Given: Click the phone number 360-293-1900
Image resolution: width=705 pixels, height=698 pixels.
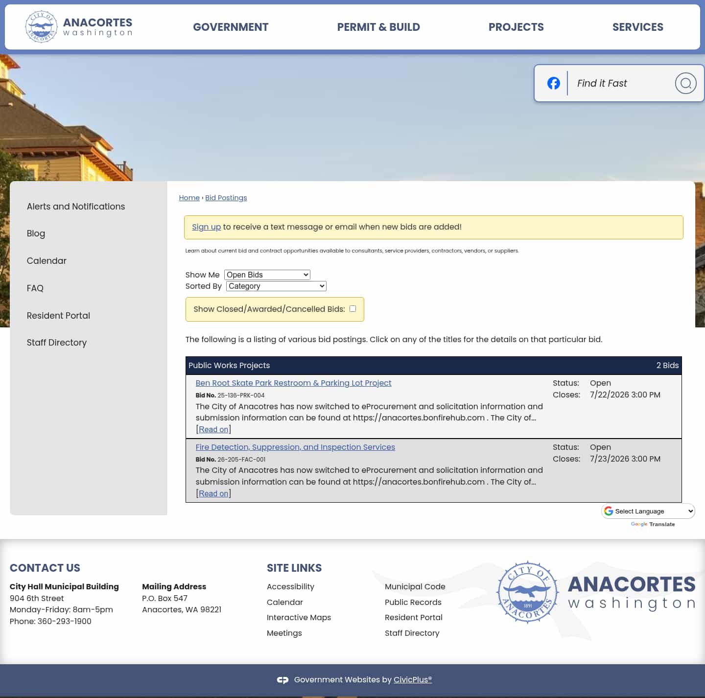Looking at the screenshot, I should (64, 621).
